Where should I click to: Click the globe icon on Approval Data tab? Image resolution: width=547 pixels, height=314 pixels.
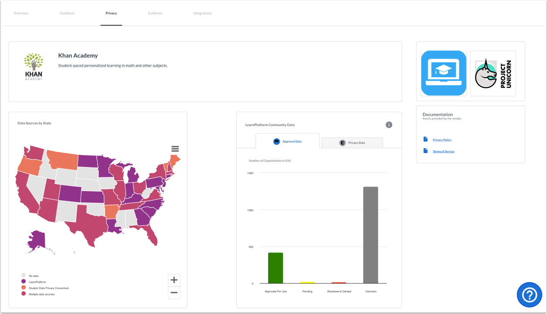(x=277, y=141)
